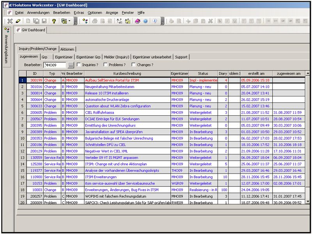Click the yellow building icon in toolbar

[128, 21]
